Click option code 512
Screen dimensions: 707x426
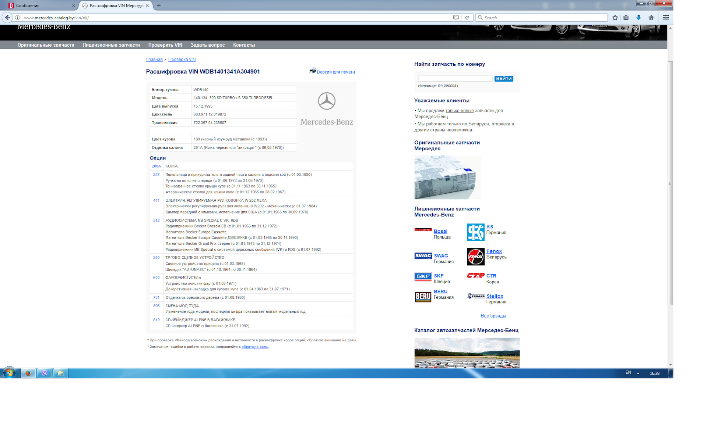[x=156, y=221]
